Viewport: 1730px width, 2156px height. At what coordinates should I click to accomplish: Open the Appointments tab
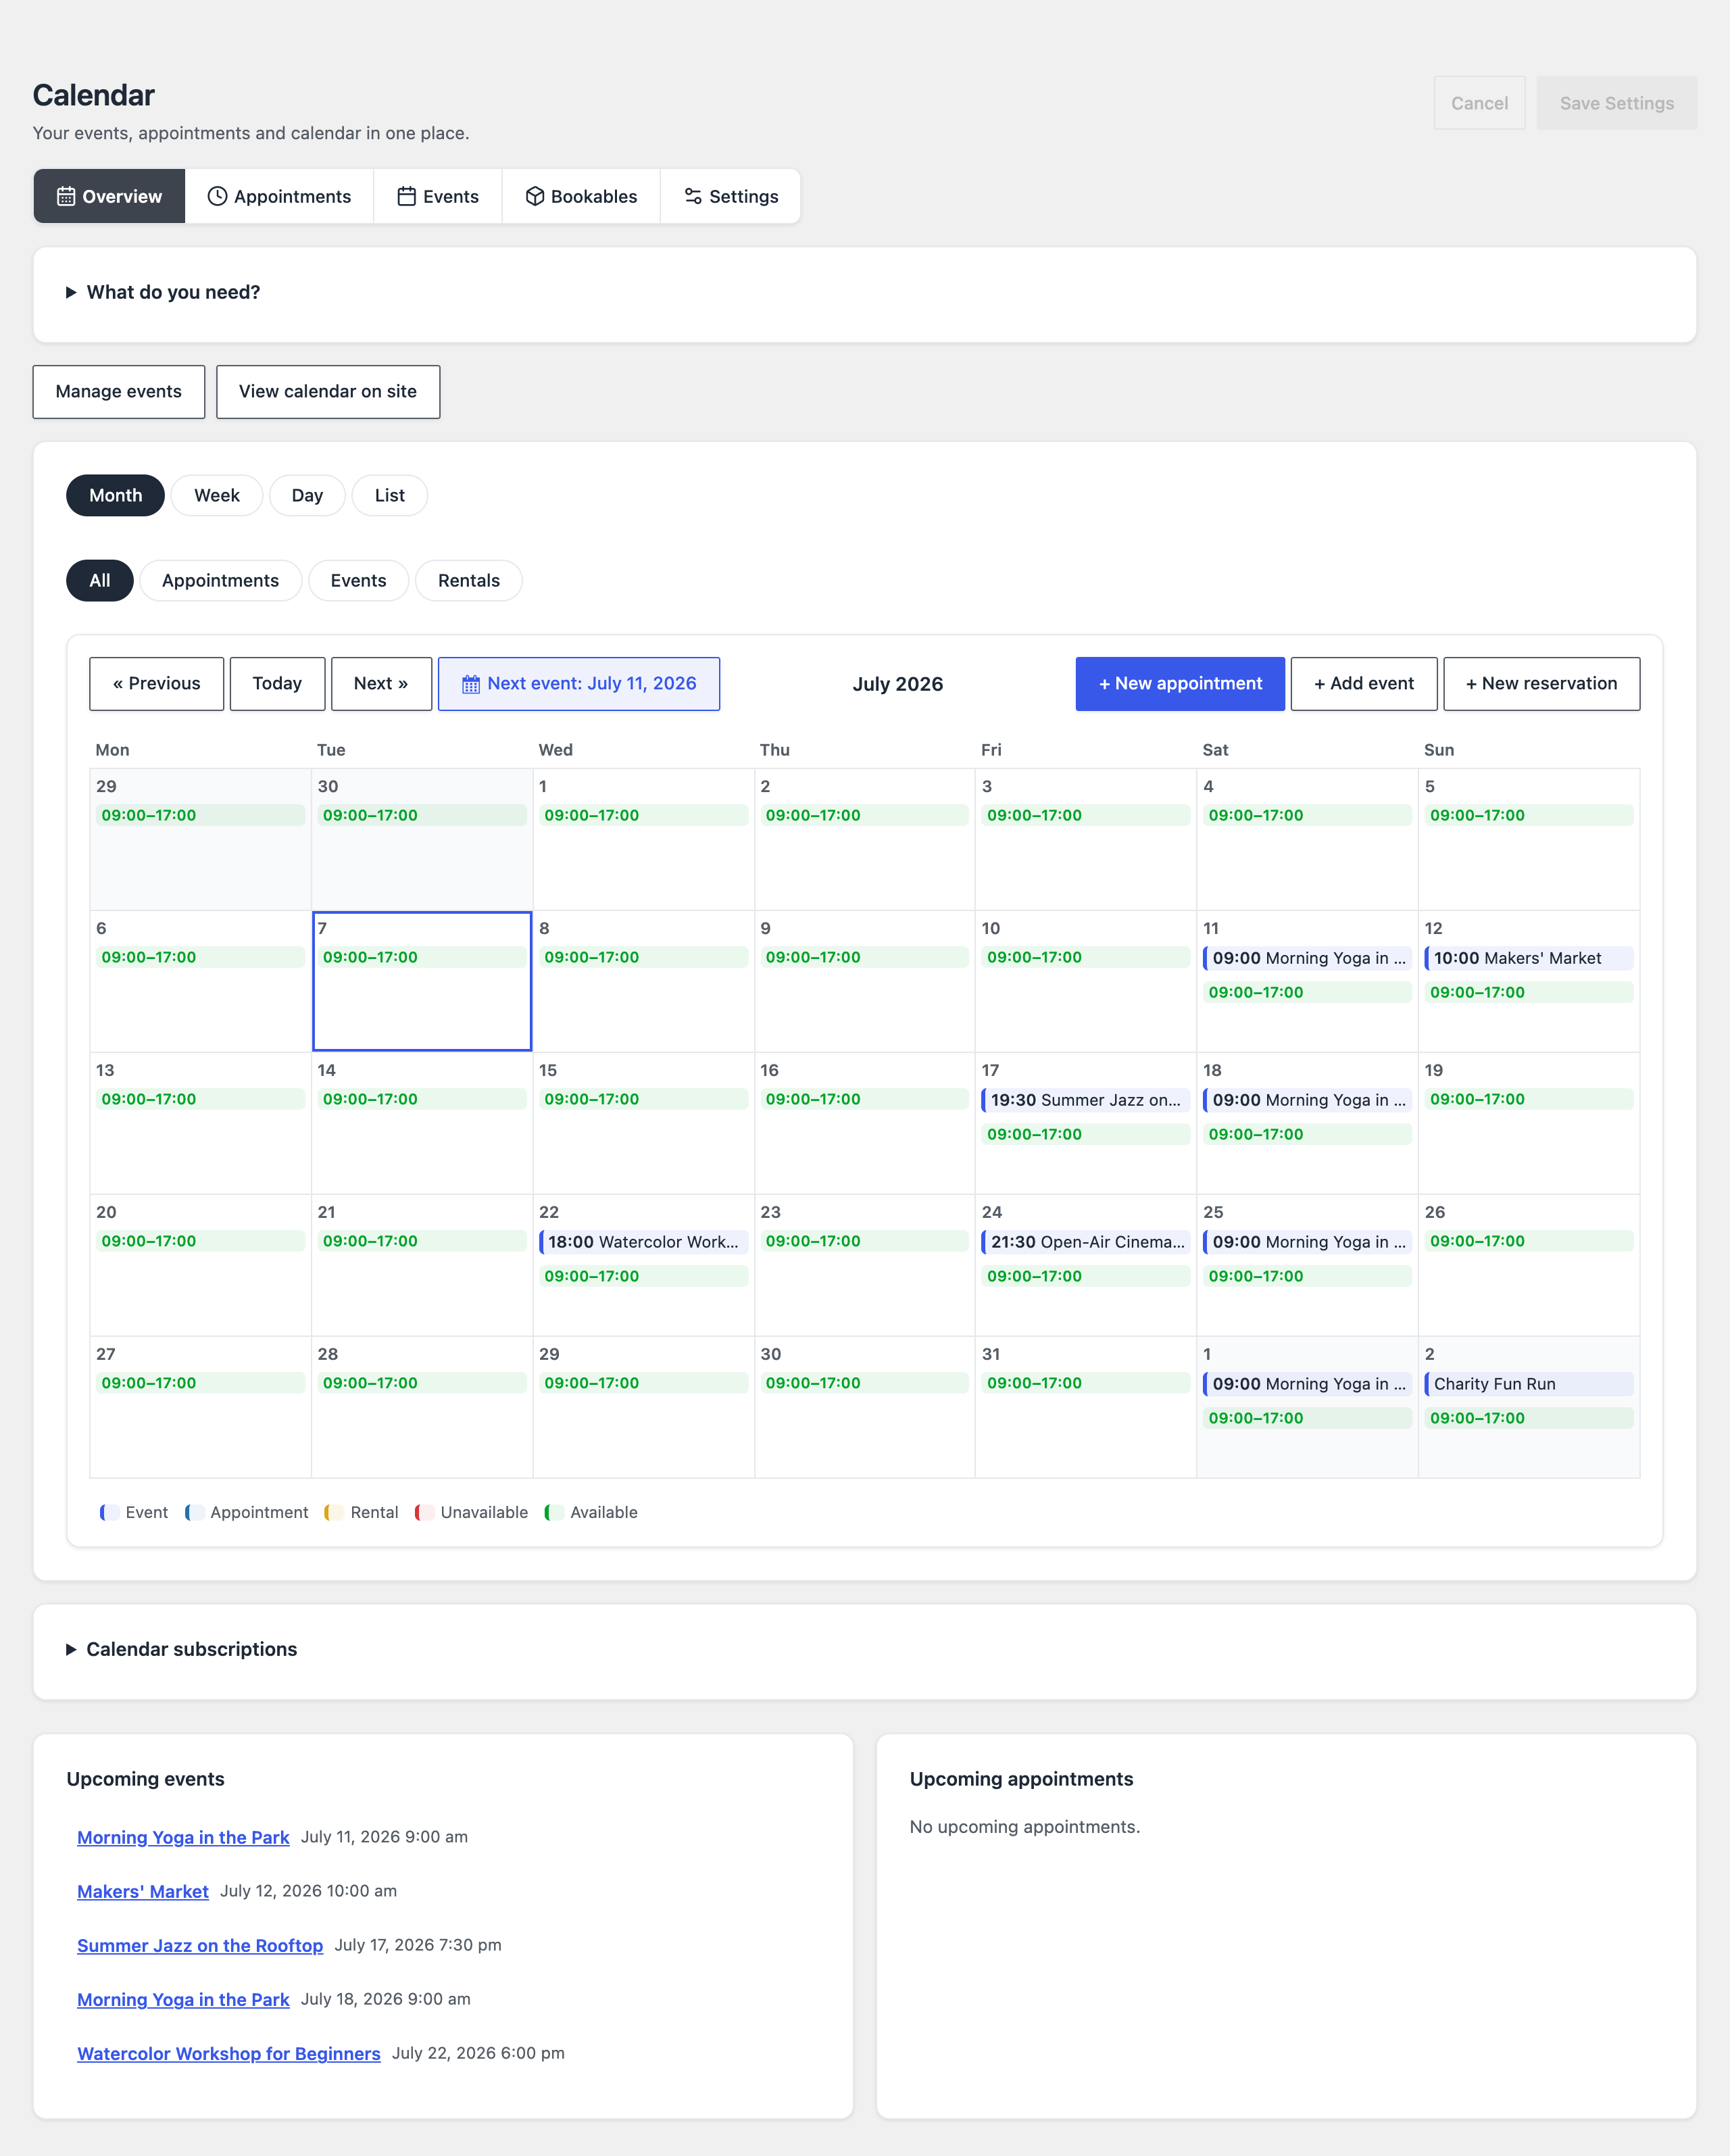279,196
